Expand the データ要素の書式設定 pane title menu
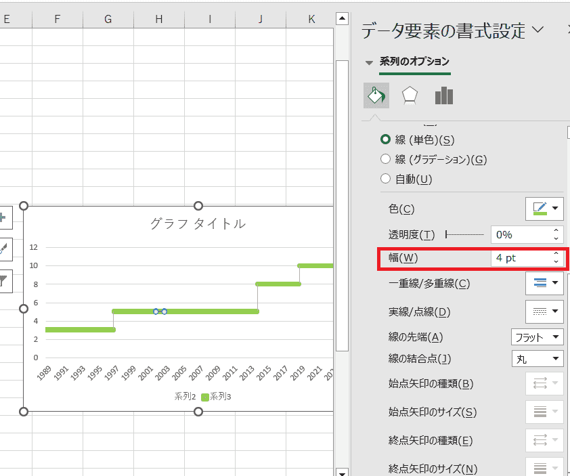570x476 pixels. [538, 30]
